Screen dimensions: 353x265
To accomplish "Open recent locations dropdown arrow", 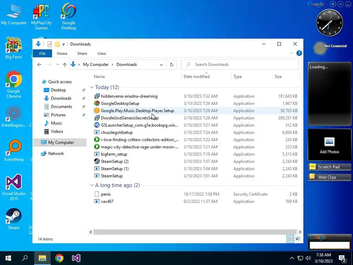I will 58,65.
